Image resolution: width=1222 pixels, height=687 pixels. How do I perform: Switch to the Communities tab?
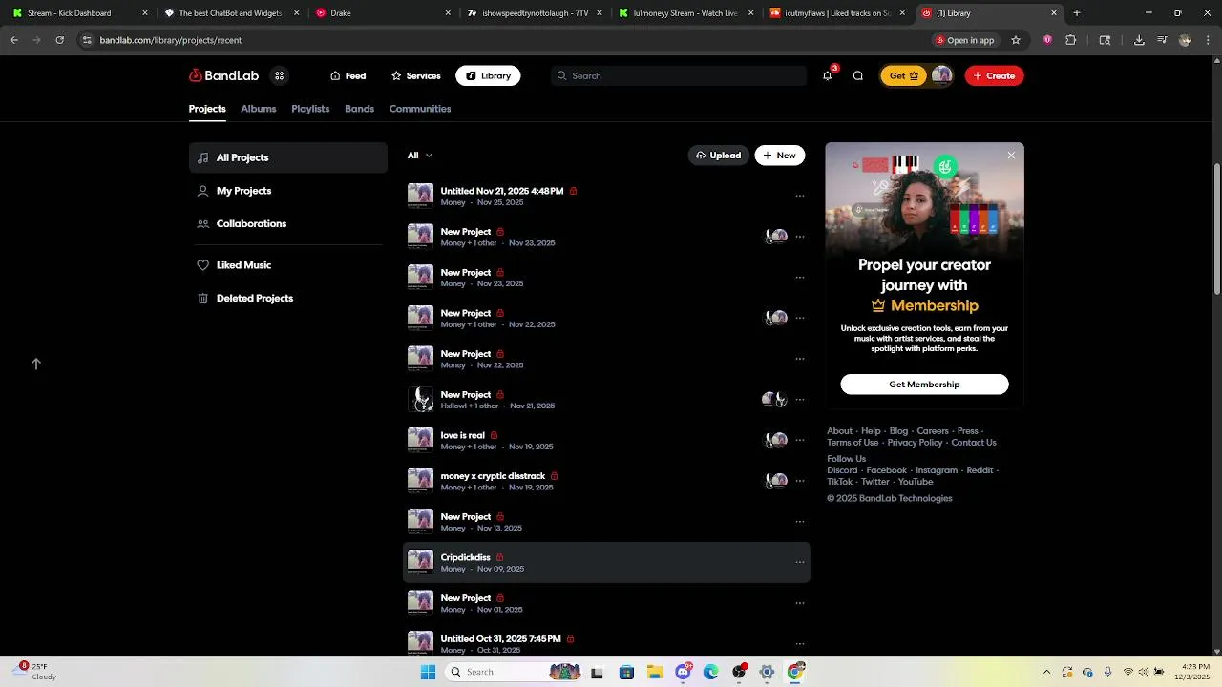420,109
